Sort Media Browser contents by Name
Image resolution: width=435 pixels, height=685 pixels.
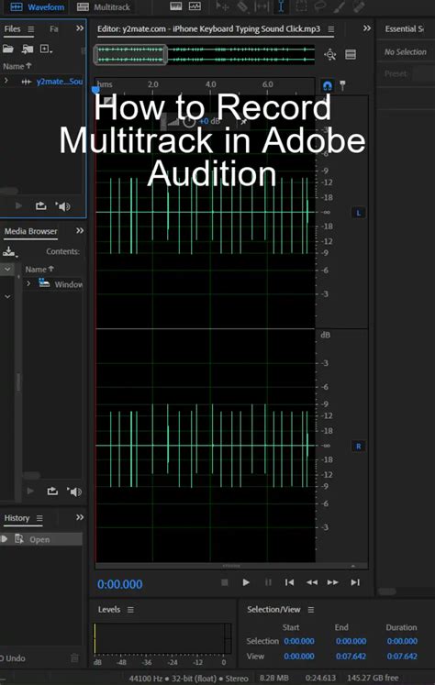39,270
